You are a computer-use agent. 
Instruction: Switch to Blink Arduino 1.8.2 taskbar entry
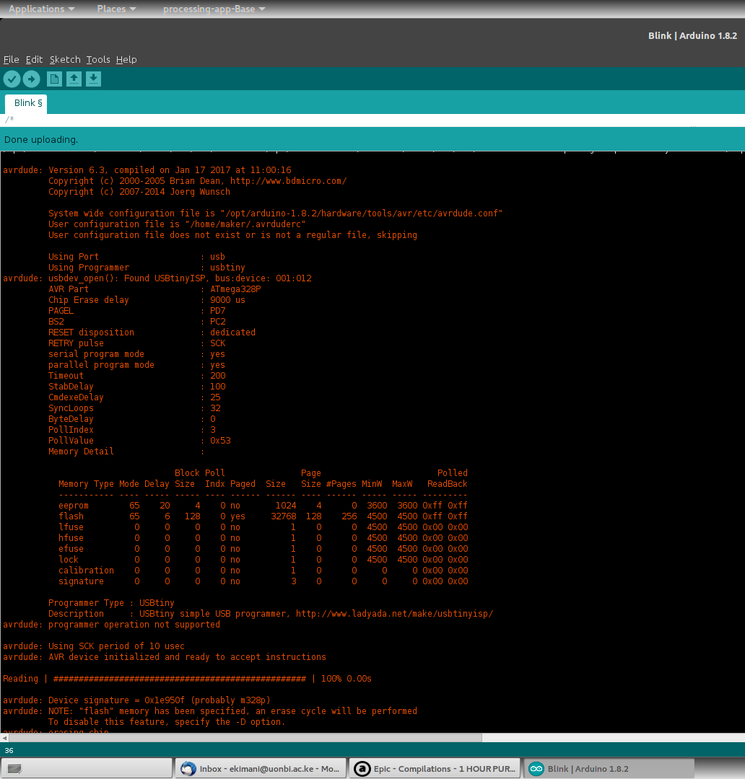610,769
